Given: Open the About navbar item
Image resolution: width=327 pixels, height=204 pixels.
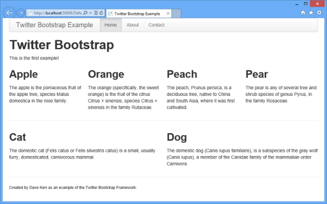Looking at the screenshot, I should pyautogui.click(x=132, y=25).
